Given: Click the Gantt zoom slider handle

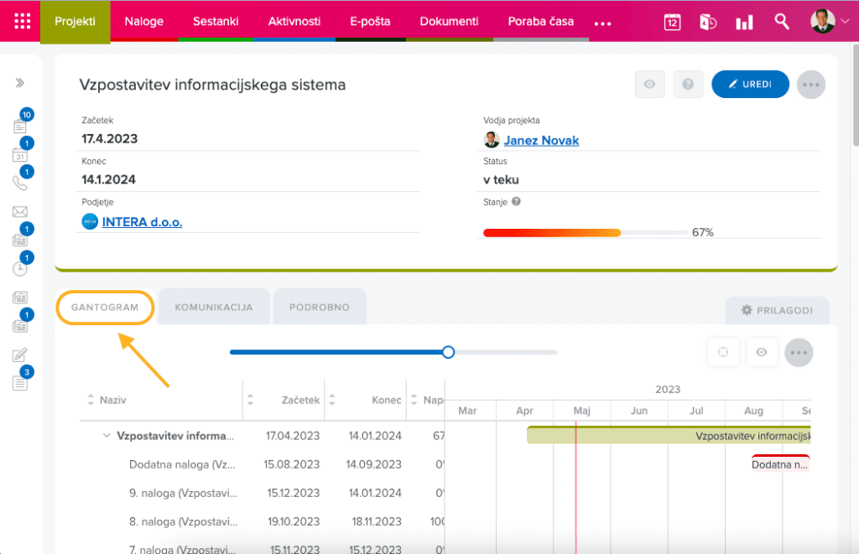Looking at the screenshot, I should click(x=448, y=352).
